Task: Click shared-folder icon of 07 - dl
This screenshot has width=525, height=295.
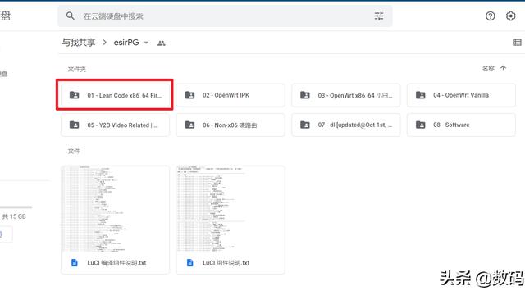Action: [305, 125]
